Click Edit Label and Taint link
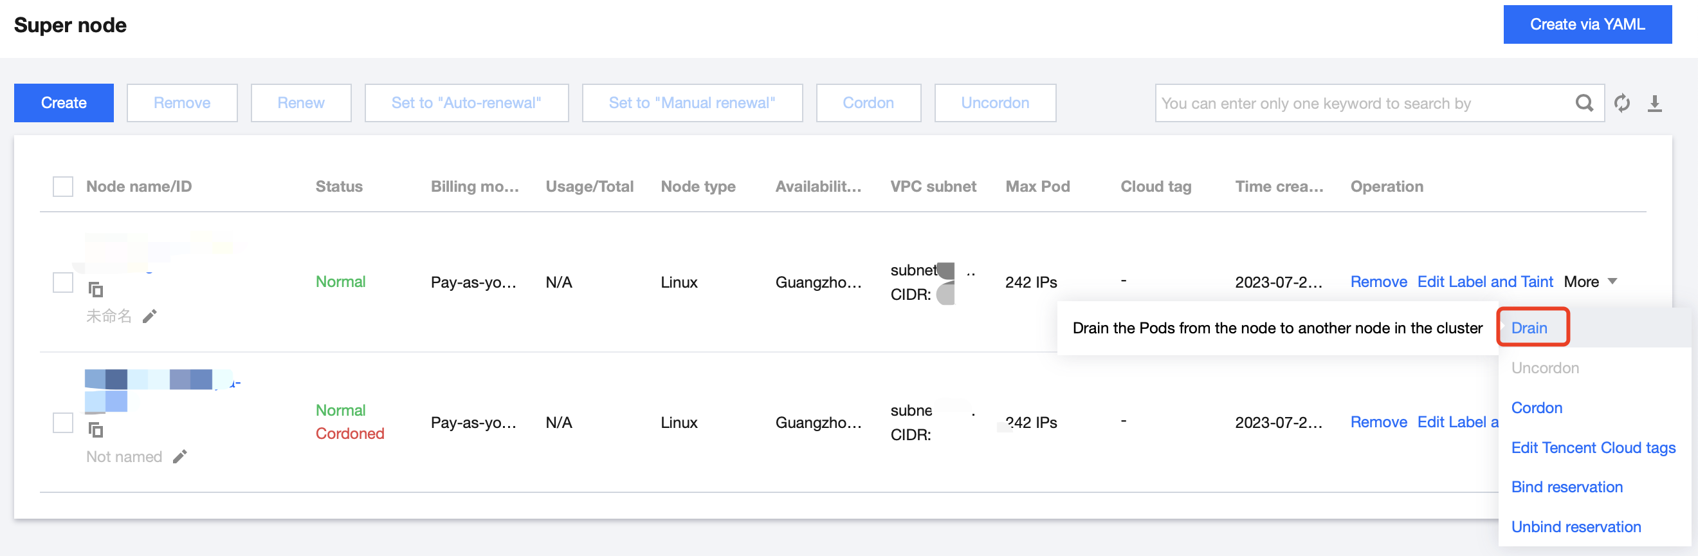The height and width of the screenshot is (556, 1698). (x=1484, y=282)
